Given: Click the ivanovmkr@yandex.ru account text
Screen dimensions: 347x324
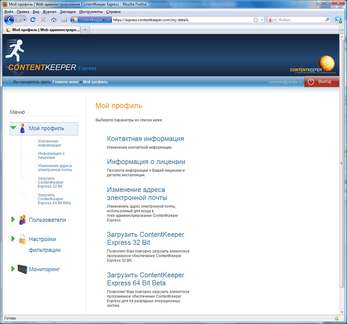Looking at the screenshot, I should click(285, 82).
